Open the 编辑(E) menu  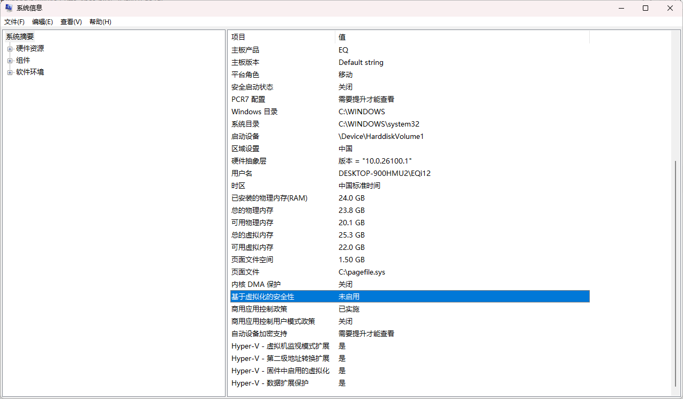point(42,22)
